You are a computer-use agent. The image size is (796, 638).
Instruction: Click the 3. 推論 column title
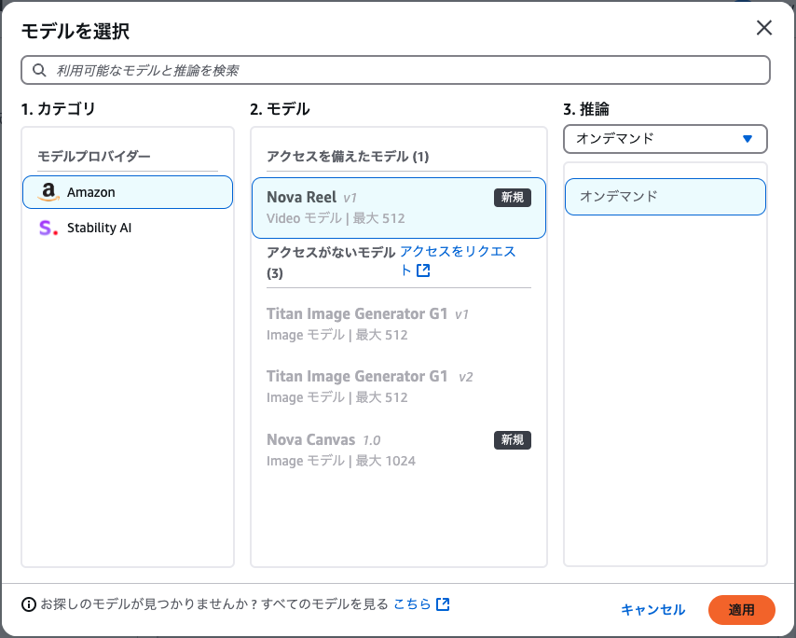(586, 109)
